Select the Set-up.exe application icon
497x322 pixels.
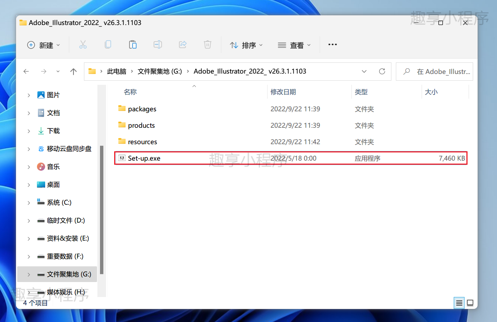click(122, 158)
